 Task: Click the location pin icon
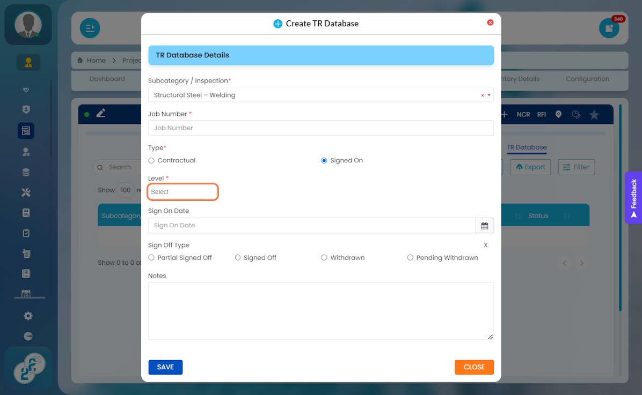pyautogui.click(x=558, y=115)
